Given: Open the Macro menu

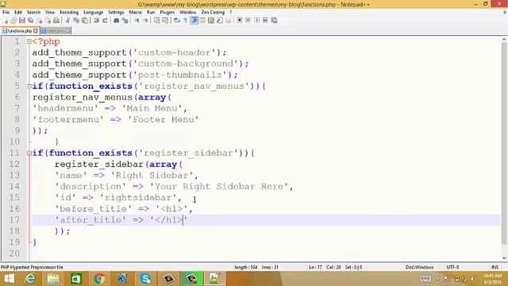Looking at the screenshot, I should [136, 12].
